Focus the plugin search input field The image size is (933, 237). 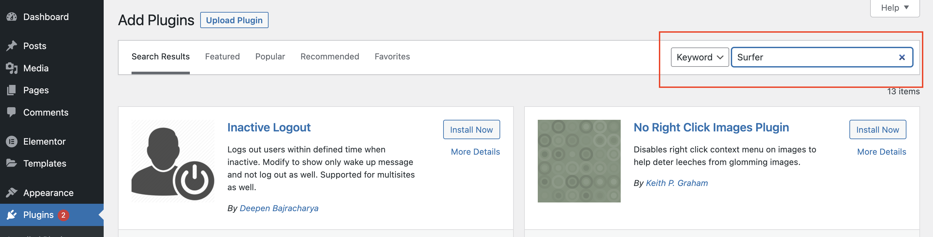point(815,57)
